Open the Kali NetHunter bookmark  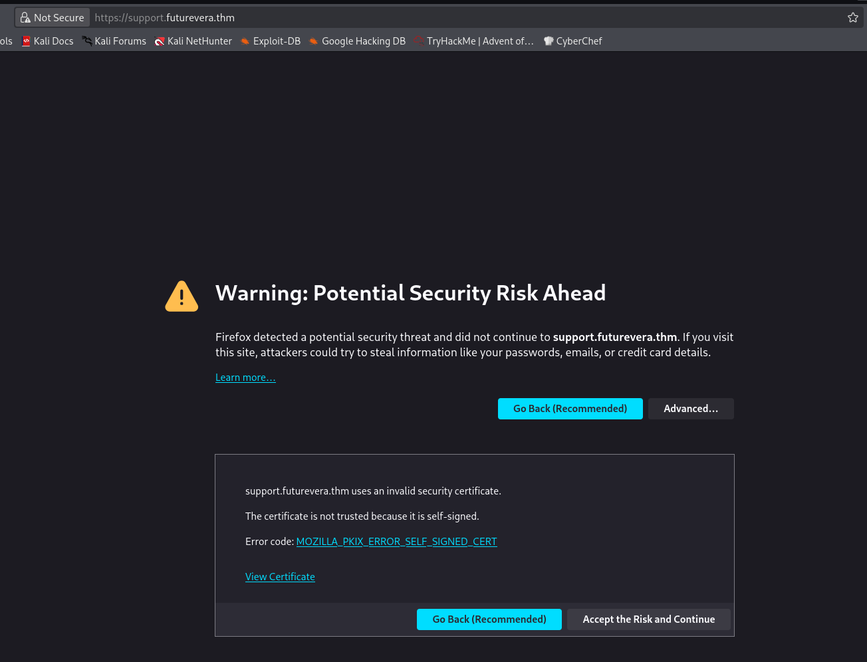point(193,41)
